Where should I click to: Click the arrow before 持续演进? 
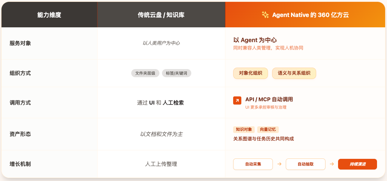point(332,164)
